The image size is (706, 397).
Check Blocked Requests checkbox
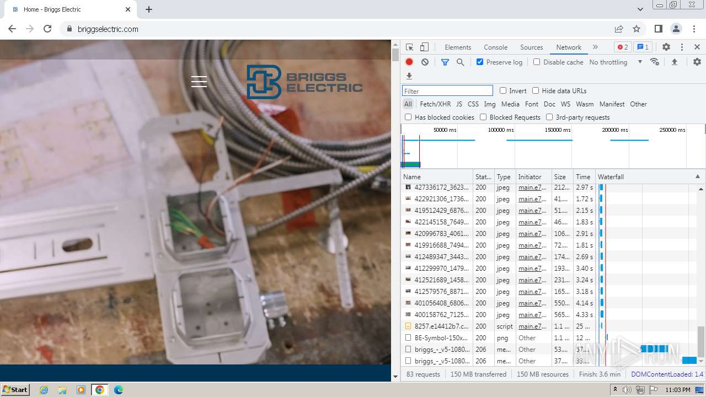pyautogui.click(x=483, y=117)
